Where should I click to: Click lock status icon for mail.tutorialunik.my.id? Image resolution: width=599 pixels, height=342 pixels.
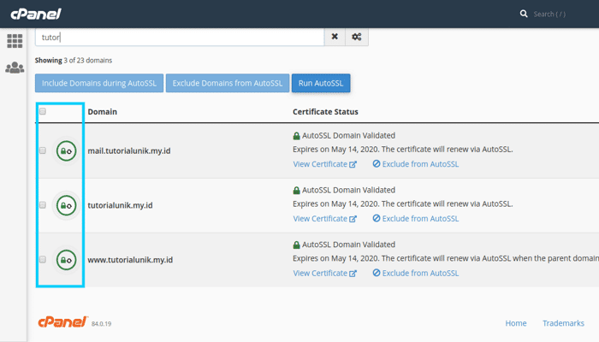click(67, 150)
